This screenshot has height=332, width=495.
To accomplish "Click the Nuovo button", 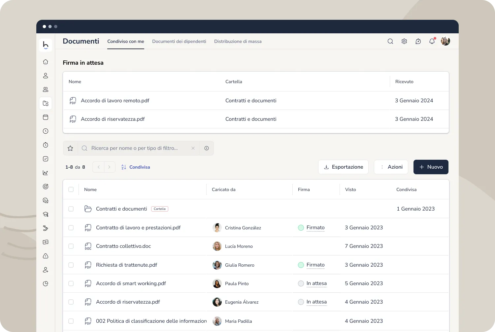I will (x=431, y=167).
